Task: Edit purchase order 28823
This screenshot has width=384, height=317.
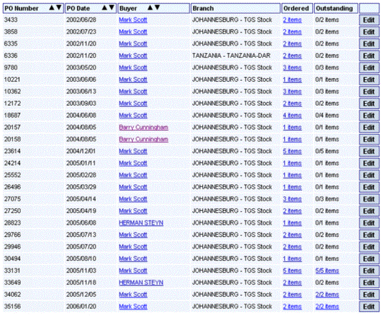Action: [x=369, y=223]
